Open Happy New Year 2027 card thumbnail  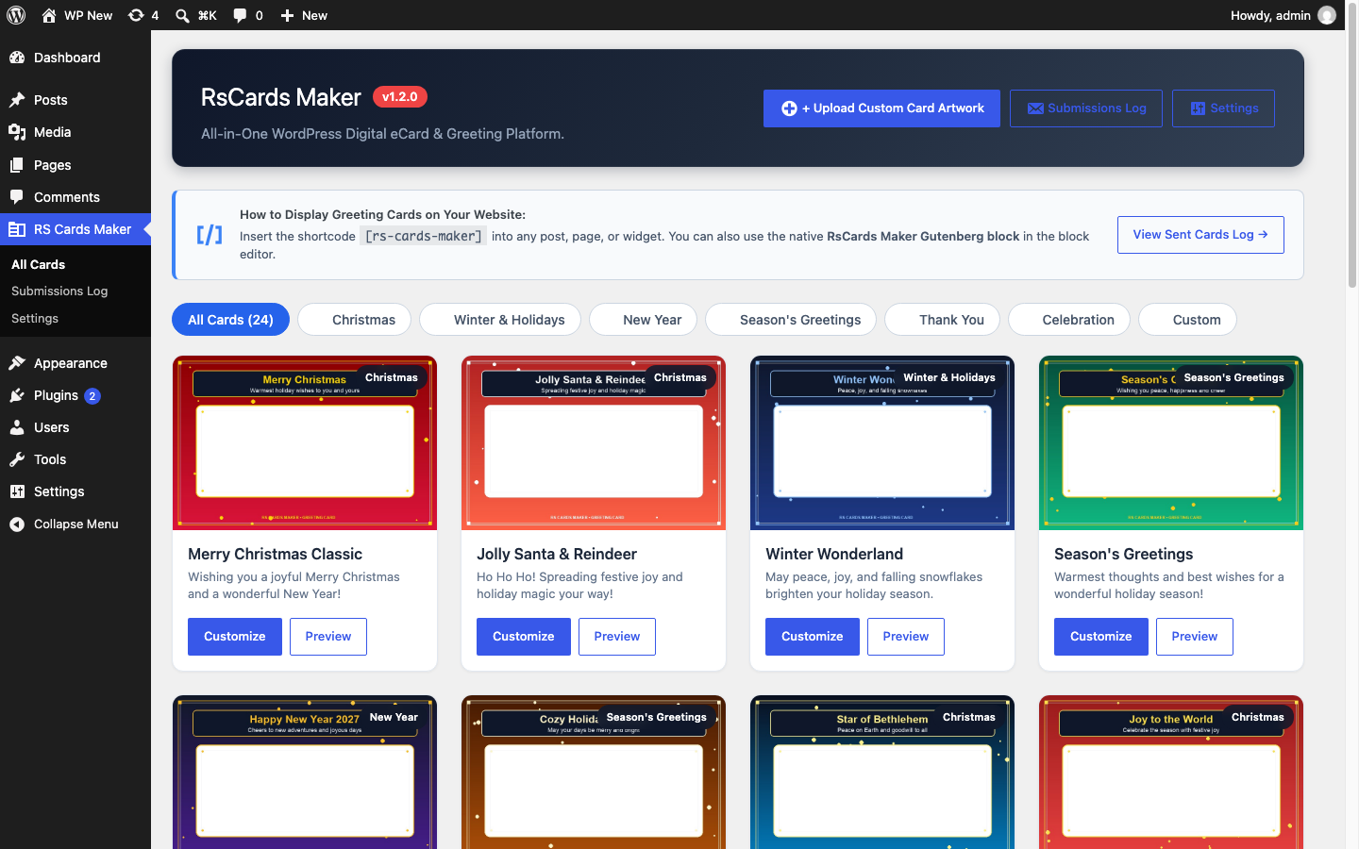(x=305, y=772)
